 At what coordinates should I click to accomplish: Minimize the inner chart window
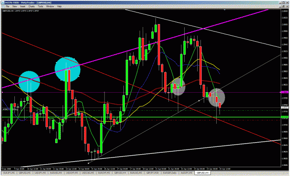(x=280, y=6)
